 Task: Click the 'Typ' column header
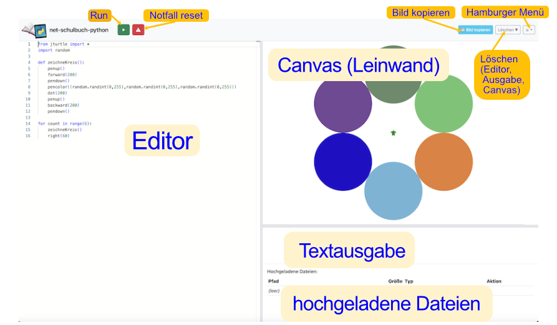tap(409, 281)
